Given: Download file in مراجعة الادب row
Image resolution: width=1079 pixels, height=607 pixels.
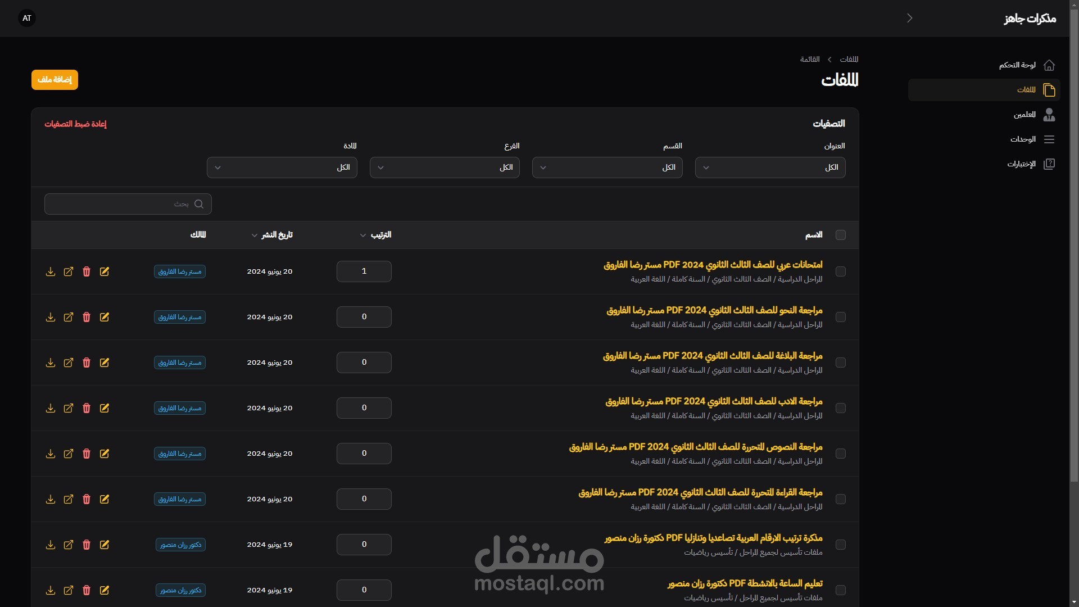Looking at the screenshot, I should 51,408.
